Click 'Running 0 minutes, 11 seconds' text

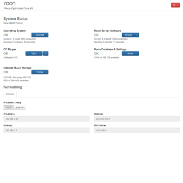tap(109, 42)
